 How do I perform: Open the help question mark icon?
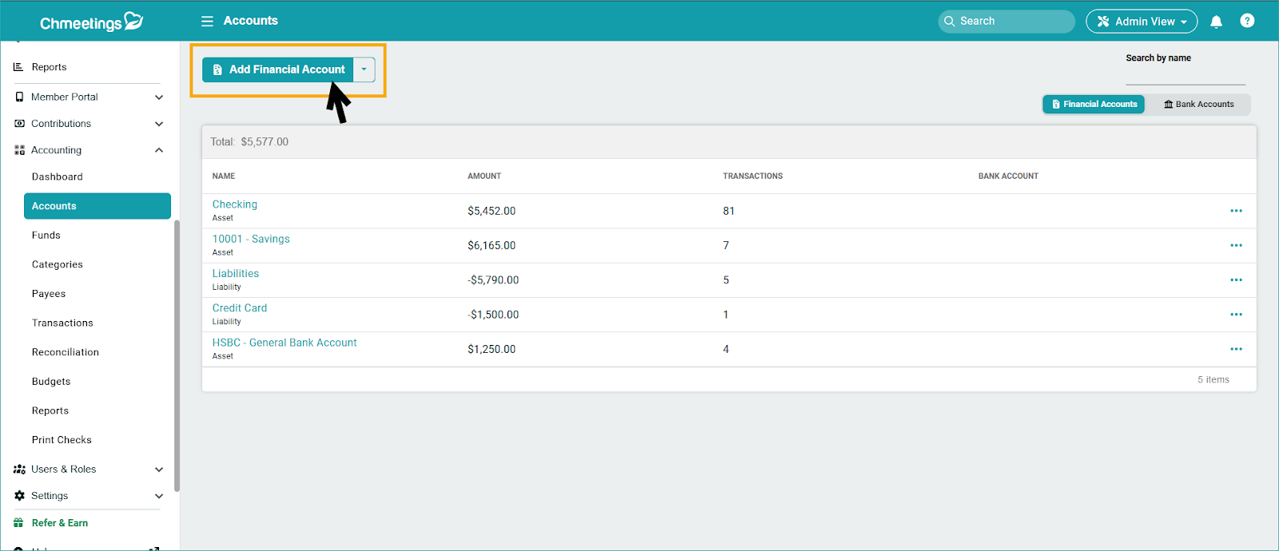point(1246,22)
